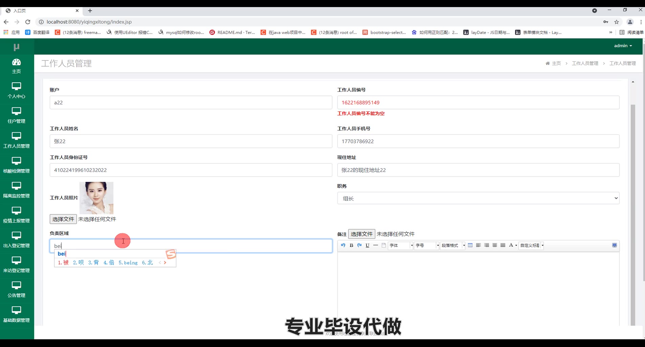
Task: Toggle center alignment in the editor toolbar
Action: click(x=494, y=245)
